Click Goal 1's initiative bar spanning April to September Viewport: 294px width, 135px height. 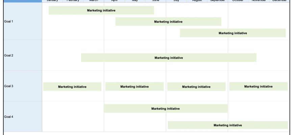point(168,22)
